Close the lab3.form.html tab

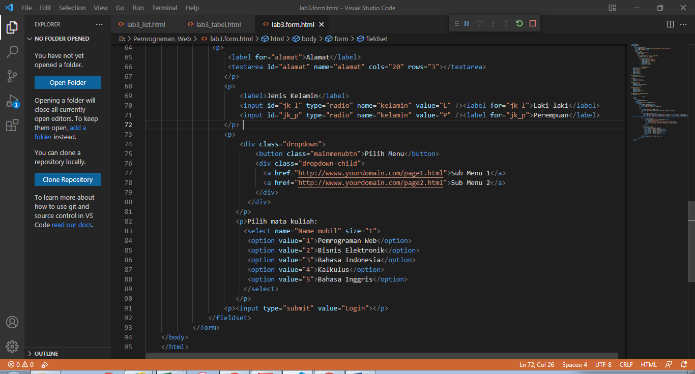[322, 24]
